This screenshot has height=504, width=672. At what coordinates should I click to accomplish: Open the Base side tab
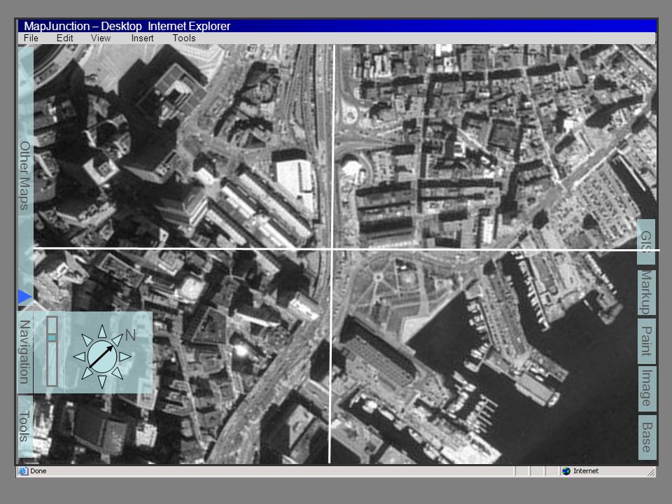tap(647, 437)
